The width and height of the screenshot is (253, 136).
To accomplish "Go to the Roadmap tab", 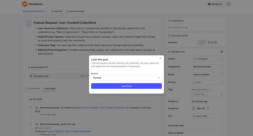I will pyautogui.click(x=57, y=11).
